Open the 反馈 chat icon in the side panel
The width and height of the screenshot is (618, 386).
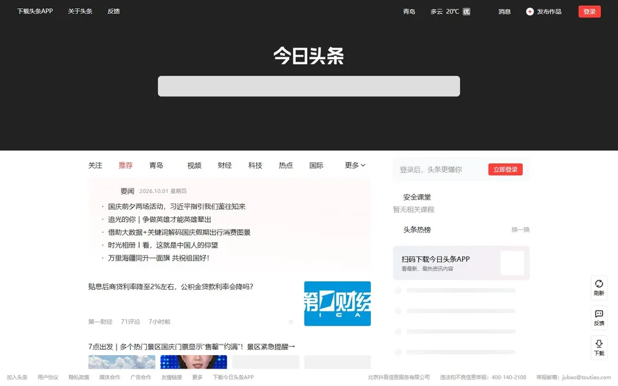click(599, 313)
